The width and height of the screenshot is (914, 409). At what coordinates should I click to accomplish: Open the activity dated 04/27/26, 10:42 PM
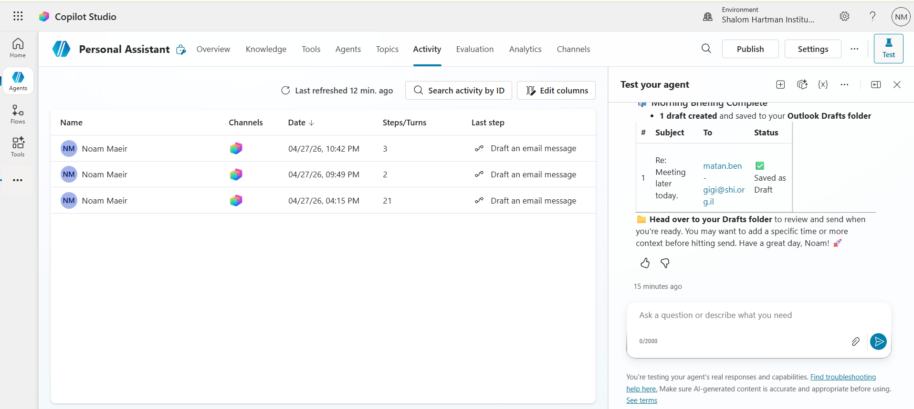point(323,149)
